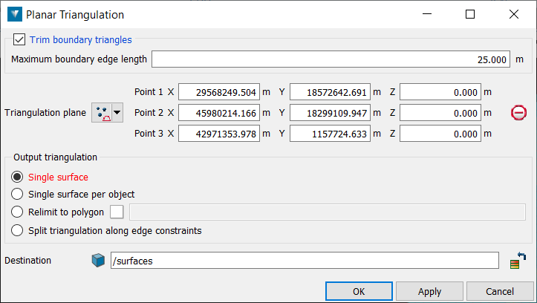Click the Maximum boundary edge length field

[x=331, y=59]
